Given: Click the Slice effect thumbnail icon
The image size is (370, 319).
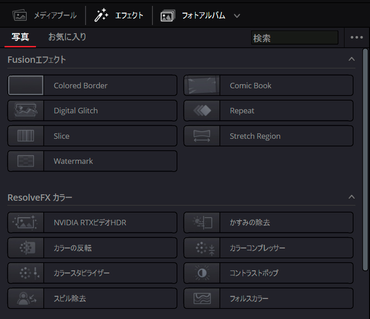Looking at the screenshot, I should tap(25, 136).
